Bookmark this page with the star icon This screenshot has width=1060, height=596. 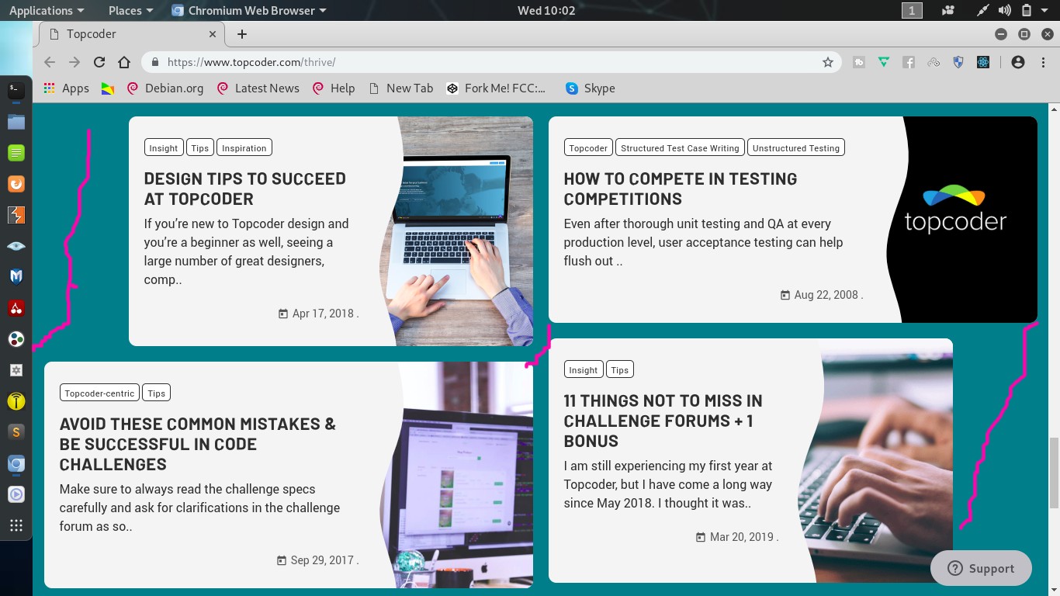tap(828, 62)
